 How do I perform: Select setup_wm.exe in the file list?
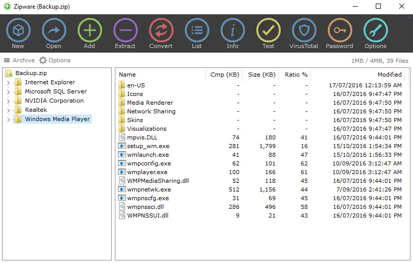148,146
